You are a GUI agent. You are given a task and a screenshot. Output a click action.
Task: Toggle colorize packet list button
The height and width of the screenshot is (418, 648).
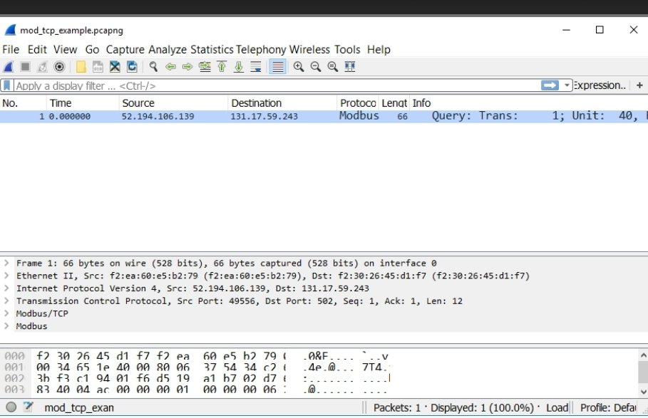click(x=277, y=67)
